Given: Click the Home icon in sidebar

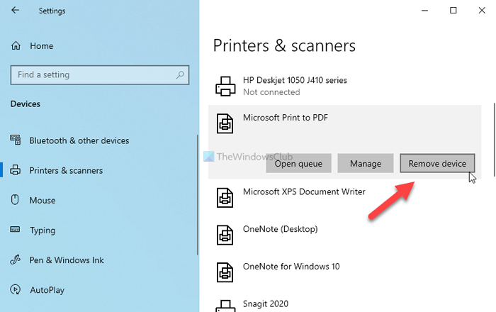Looking at the screenshot, I should coord(16,46).
